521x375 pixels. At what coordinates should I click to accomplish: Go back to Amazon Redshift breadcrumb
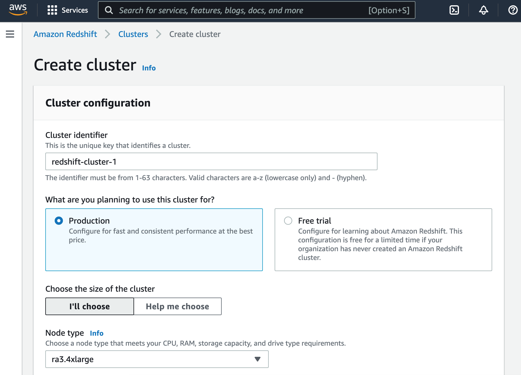[65, 34]
